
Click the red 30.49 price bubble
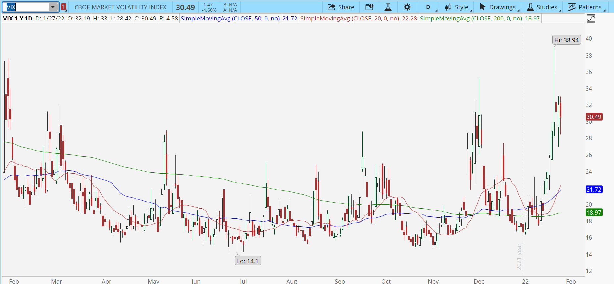click(594, 117)
